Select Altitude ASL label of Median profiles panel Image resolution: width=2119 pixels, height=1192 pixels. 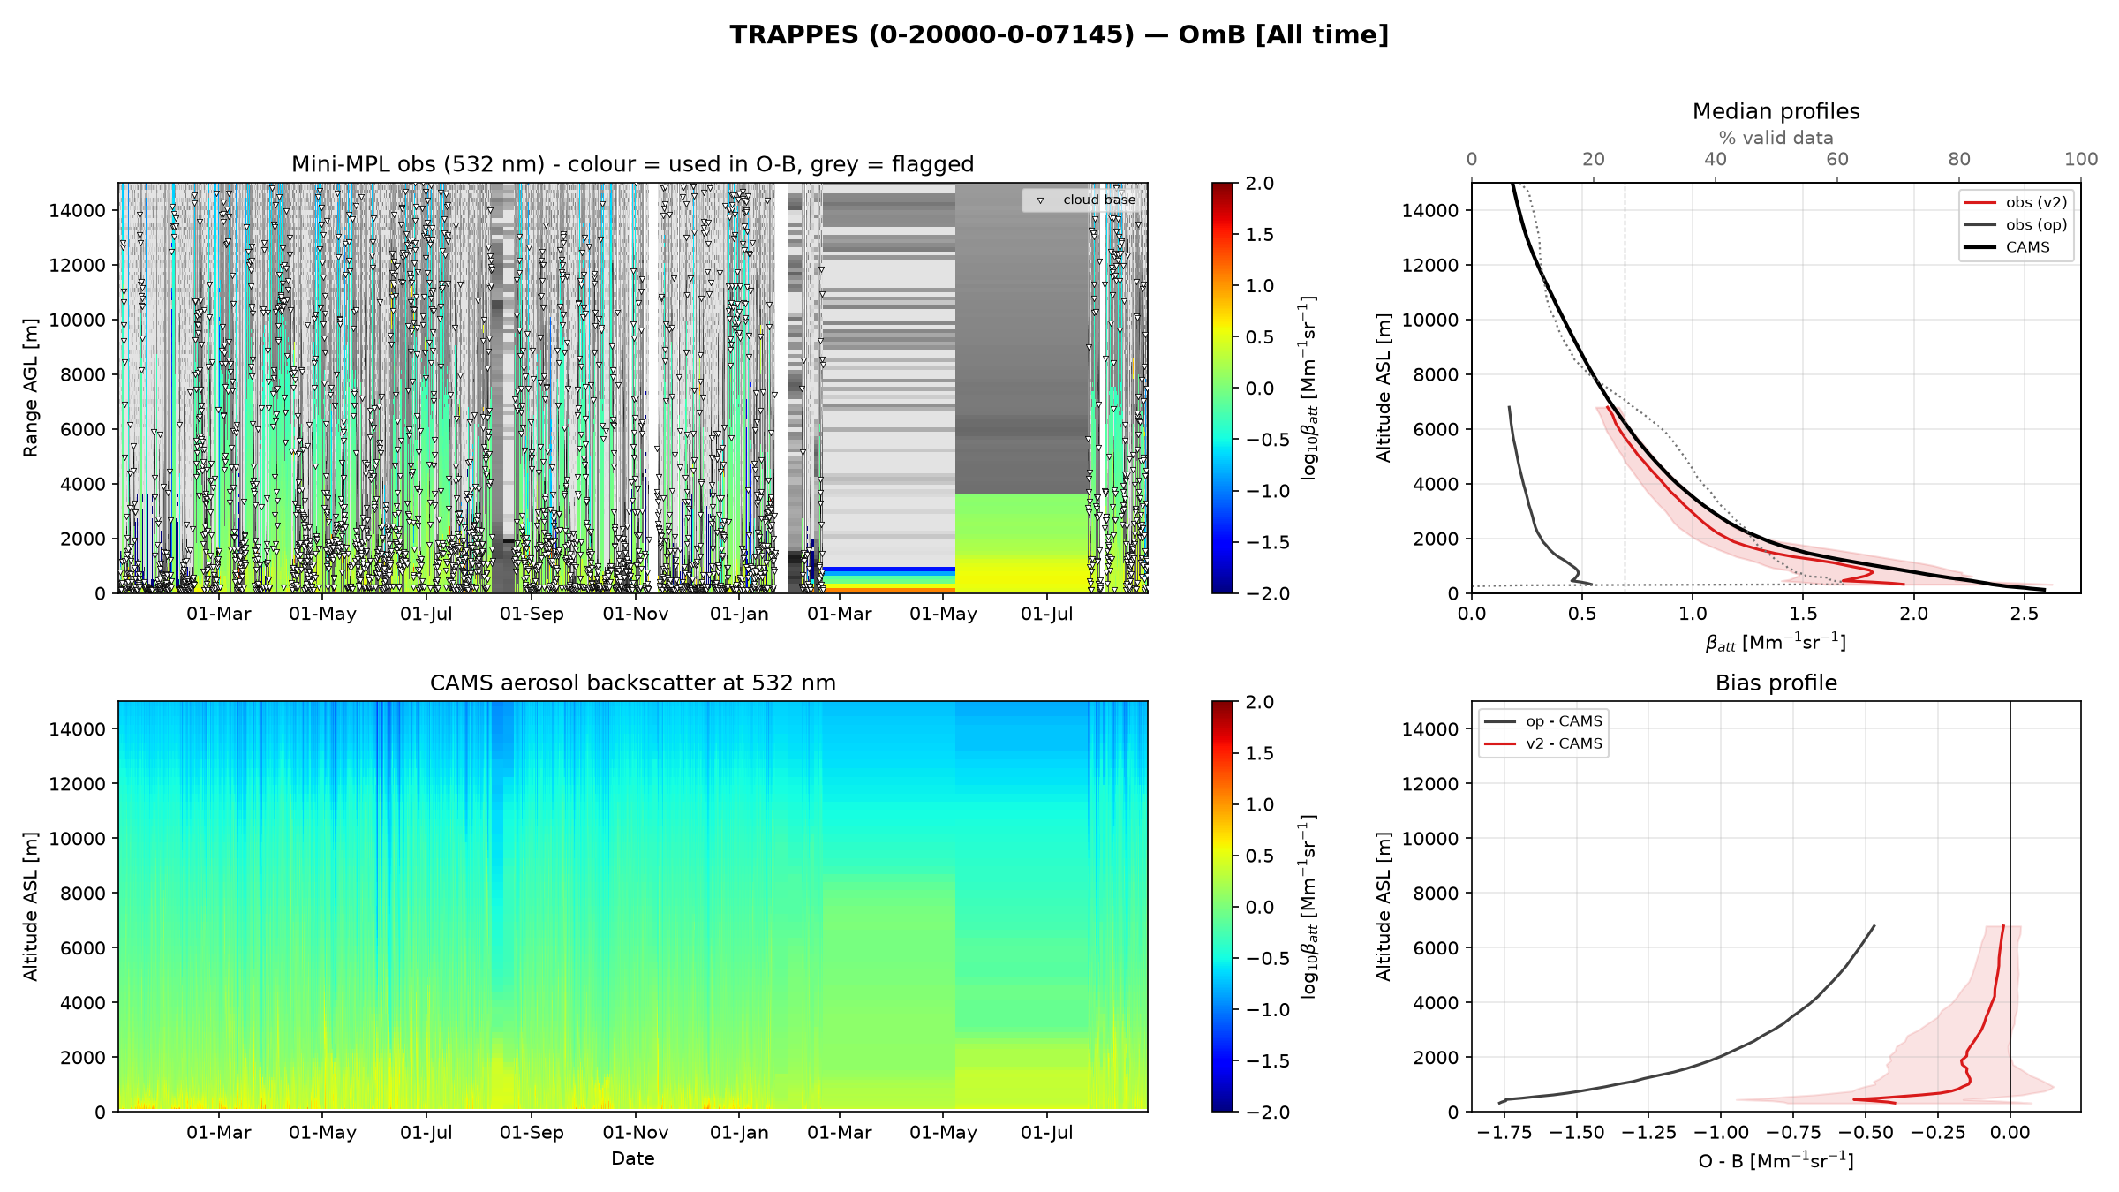[x=1384, y=389]
